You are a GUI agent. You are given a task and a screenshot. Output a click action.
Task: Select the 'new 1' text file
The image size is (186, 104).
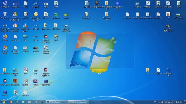pyautogui.click(x=25, y=4)
